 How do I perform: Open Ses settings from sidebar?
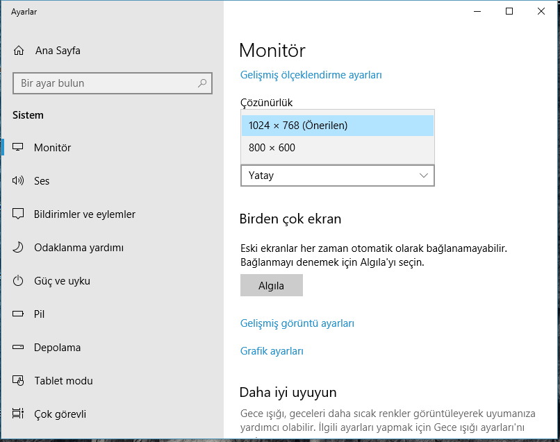coord(42,181)
